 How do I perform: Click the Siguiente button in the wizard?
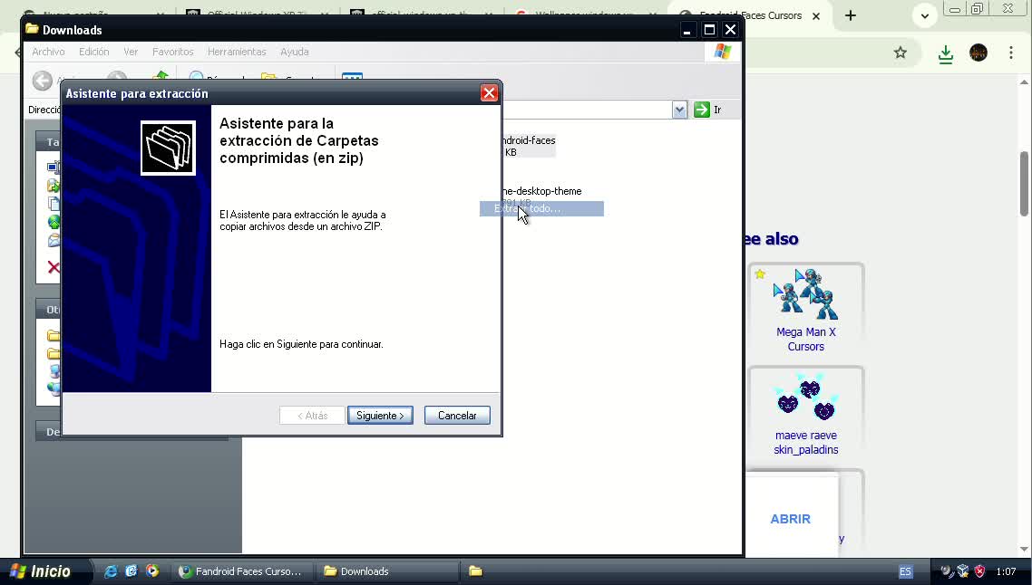(380, 416)
